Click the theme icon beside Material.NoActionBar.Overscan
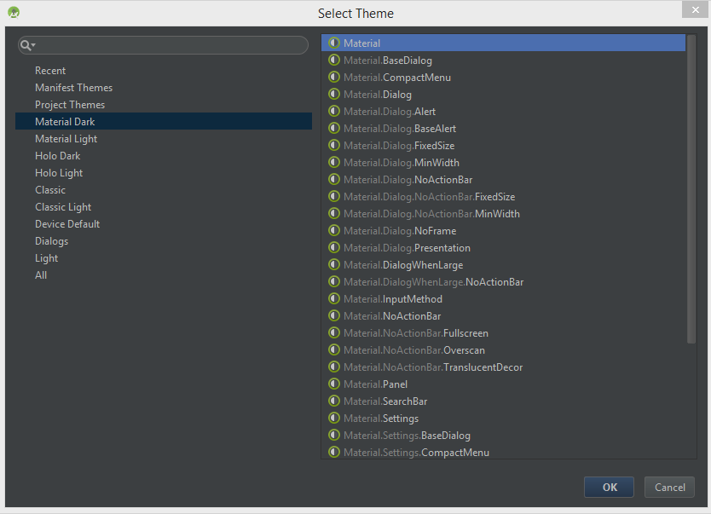The height and width of the screenshot is (514, 711). (x=334, y=350)
